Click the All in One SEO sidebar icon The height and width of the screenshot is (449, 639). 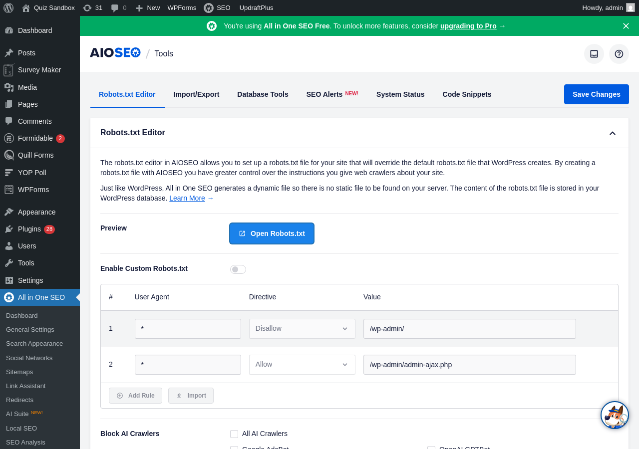(9, 297)
